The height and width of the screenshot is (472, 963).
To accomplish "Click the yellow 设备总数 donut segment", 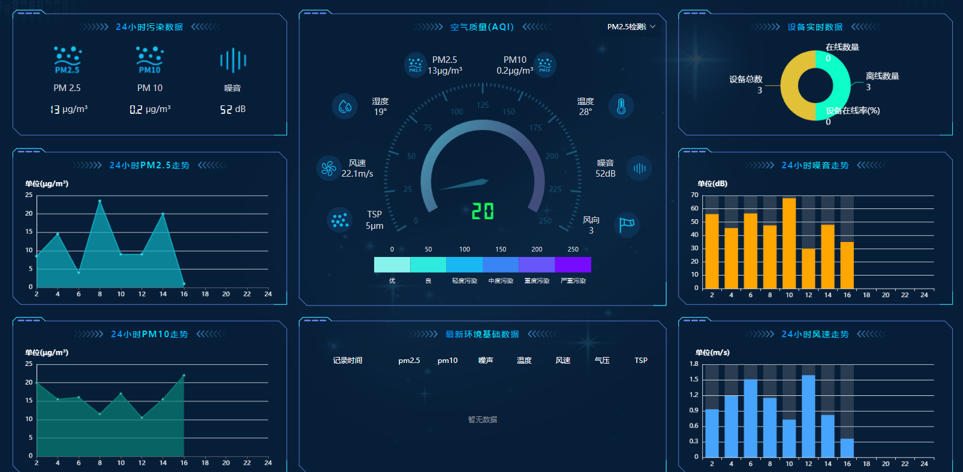I will coord(790,86).
